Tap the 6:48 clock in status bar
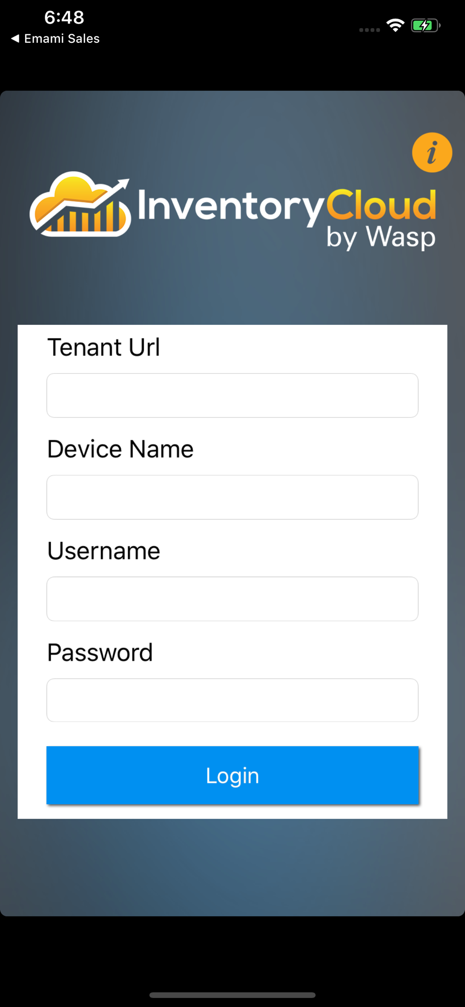The height and width of the screenshot is (1007, 465). 64,18
